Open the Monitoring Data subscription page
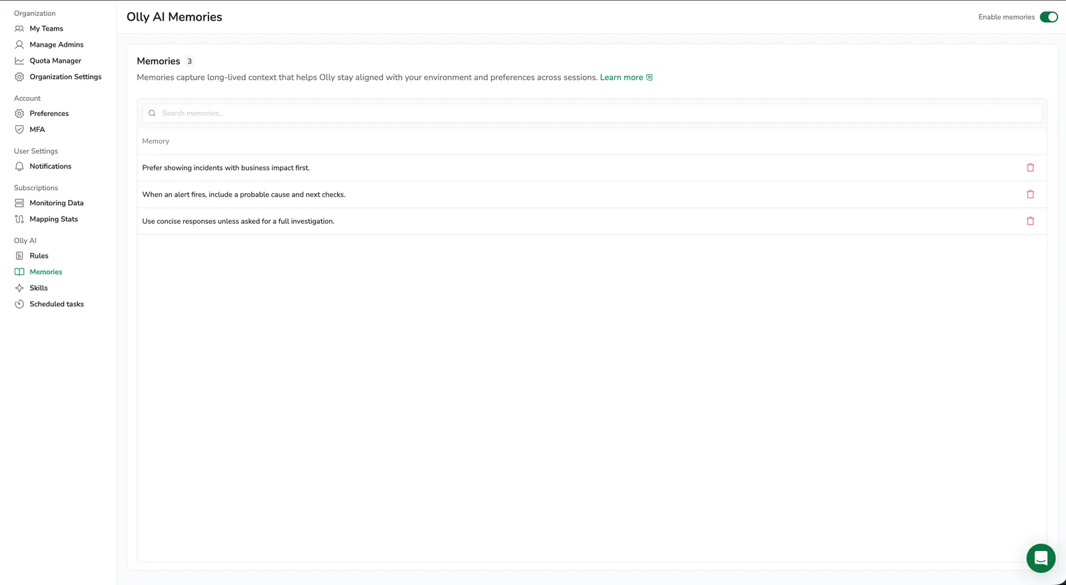The width and height of the screenshot is (1066, 585). tap(57, 203)
